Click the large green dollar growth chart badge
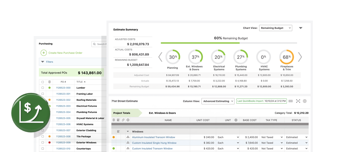Screen dimensions: 341x152 pos(31,113)
